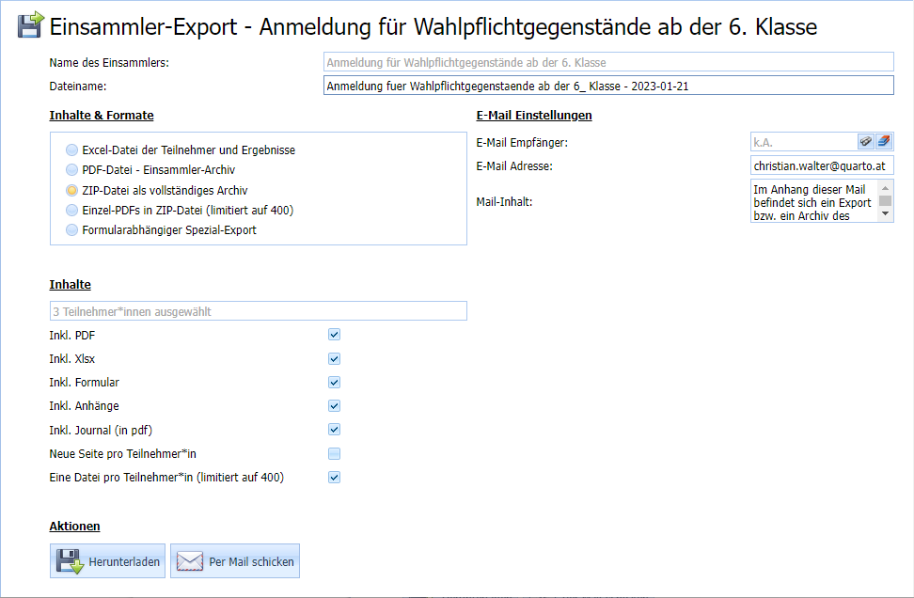Select Excel-Datei der Teilnehmer und Ergebnisse
Viewport: 914px width, 598px height.
click(x=72, y=150)
